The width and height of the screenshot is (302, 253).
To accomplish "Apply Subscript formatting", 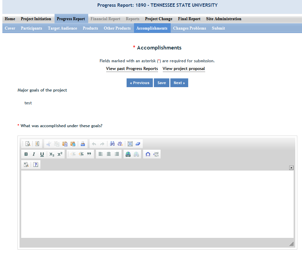I will pyautogui.click(x=52, y=154).
